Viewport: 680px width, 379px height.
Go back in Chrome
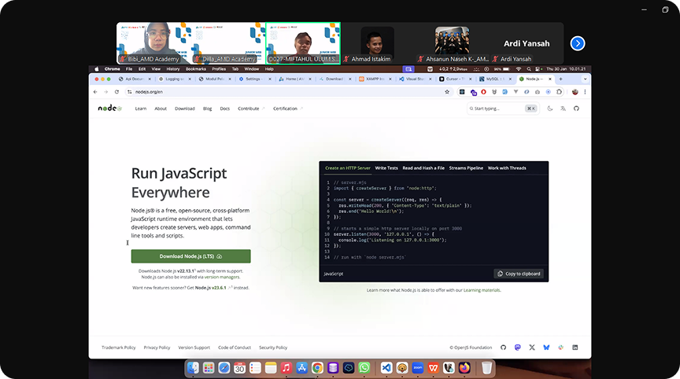coord(95,92)
